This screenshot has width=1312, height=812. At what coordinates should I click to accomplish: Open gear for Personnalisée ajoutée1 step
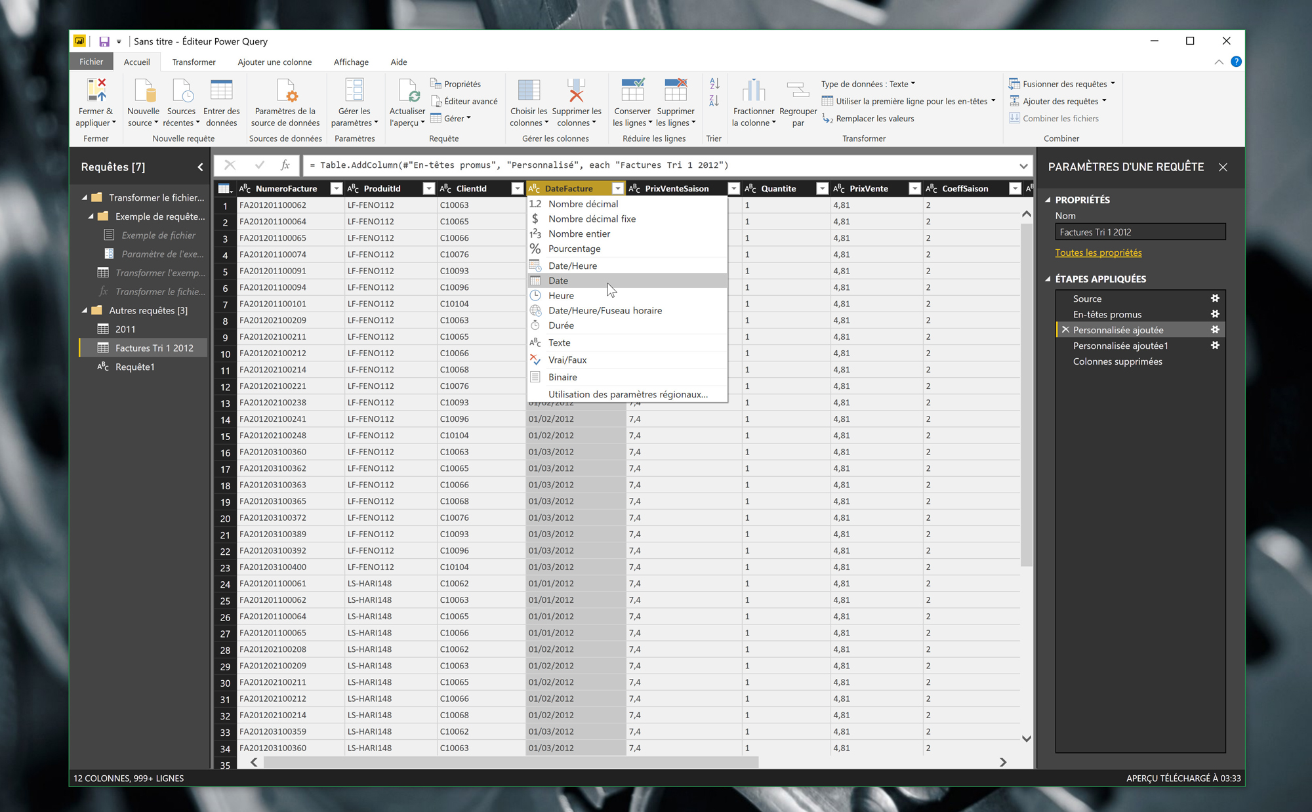click(1215, 346)
